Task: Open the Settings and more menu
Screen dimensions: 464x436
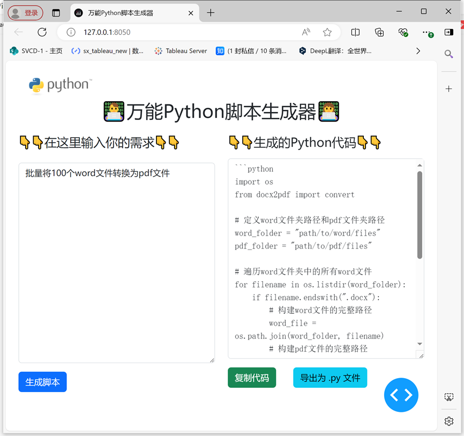Action: pos(428,33)
